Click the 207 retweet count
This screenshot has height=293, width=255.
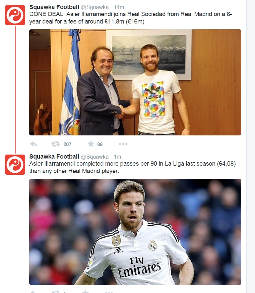click(67, 144)
